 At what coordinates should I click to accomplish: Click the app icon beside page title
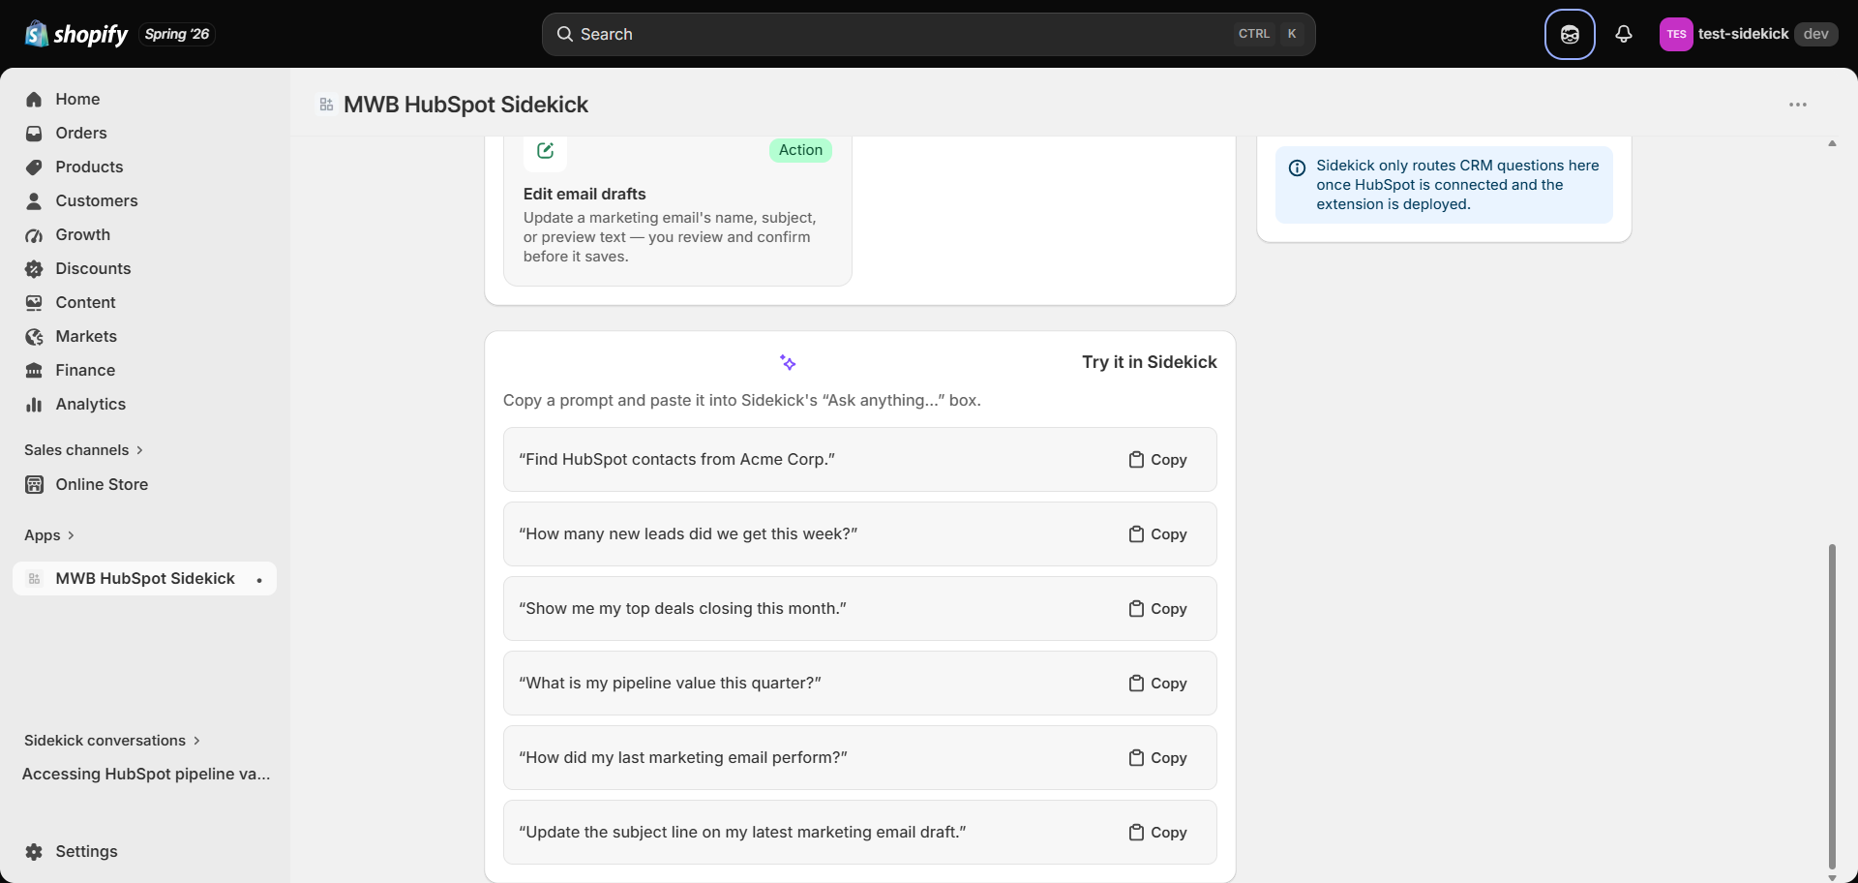coord(326,105)
